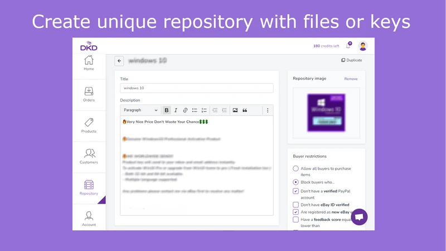
Task: Open the chat support bubble
Action: point(359,217)
